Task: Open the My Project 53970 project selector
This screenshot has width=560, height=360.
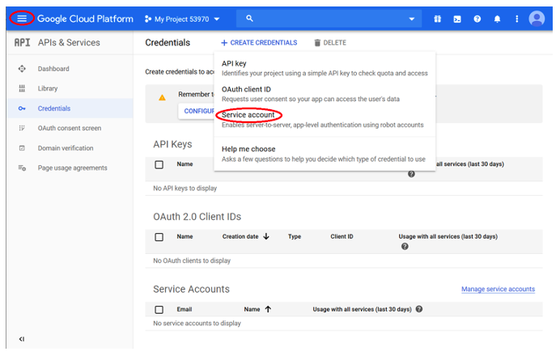Action: pyautogui.click(x=182, y=19)
